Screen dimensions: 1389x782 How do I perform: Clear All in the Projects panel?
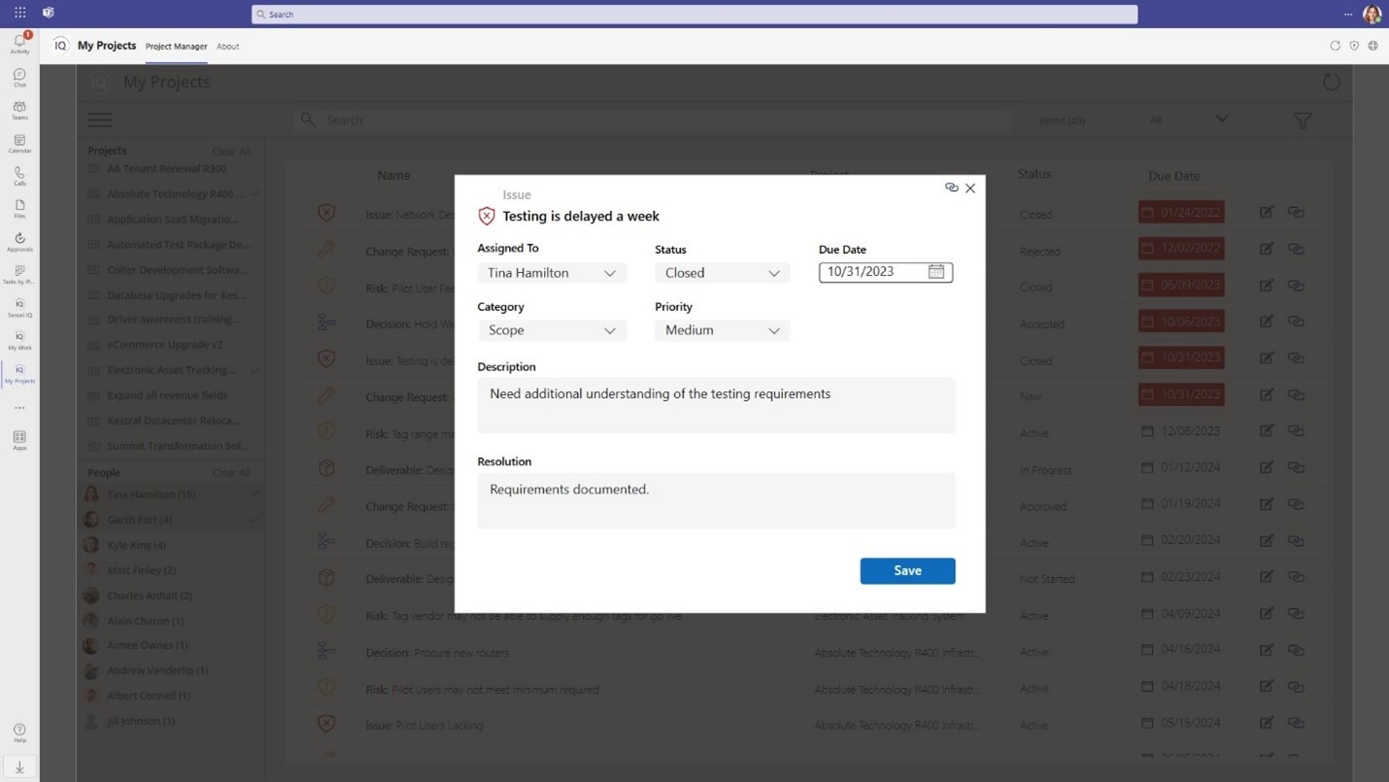231,152
